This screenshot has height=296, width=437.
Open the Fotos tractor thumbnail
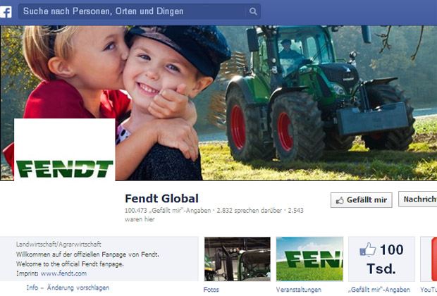(238, 259)
